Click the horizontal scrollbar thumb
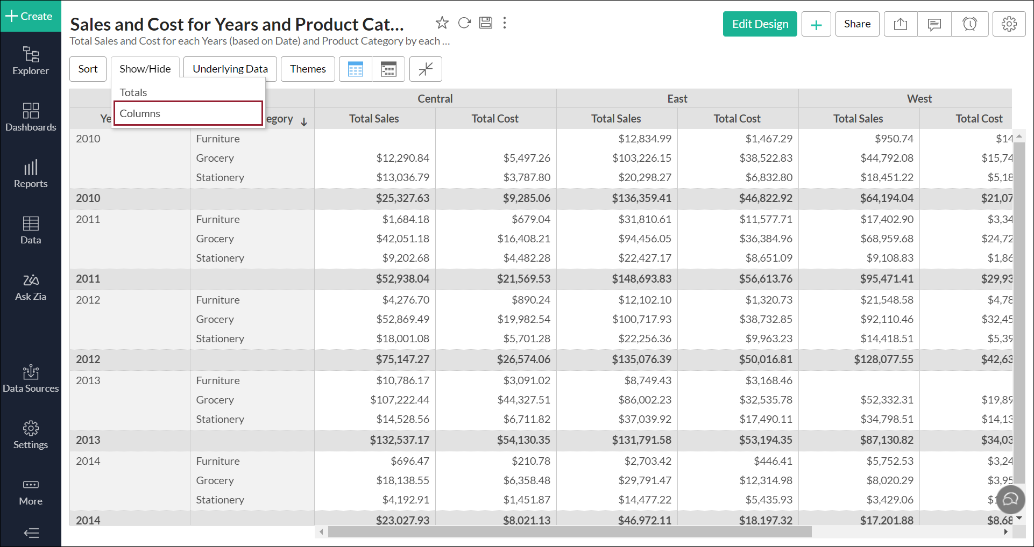This screenshot has height=547, width=1034. pyautogui.click(x=569, y=532)
